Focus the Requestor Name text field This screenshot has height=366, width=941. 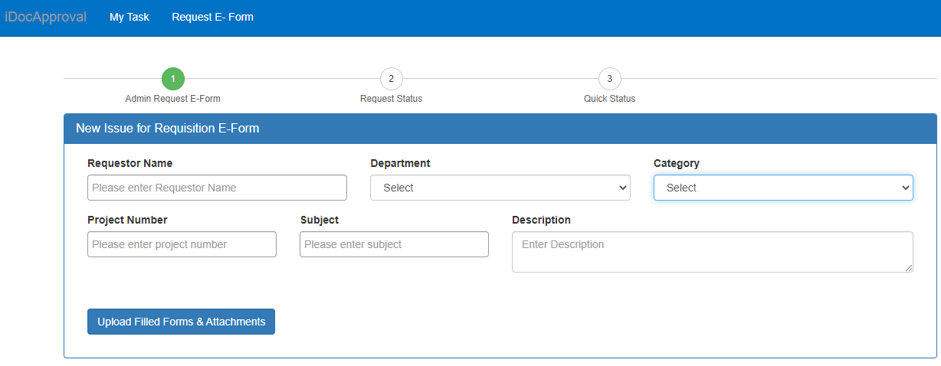(x=217, y=188)
